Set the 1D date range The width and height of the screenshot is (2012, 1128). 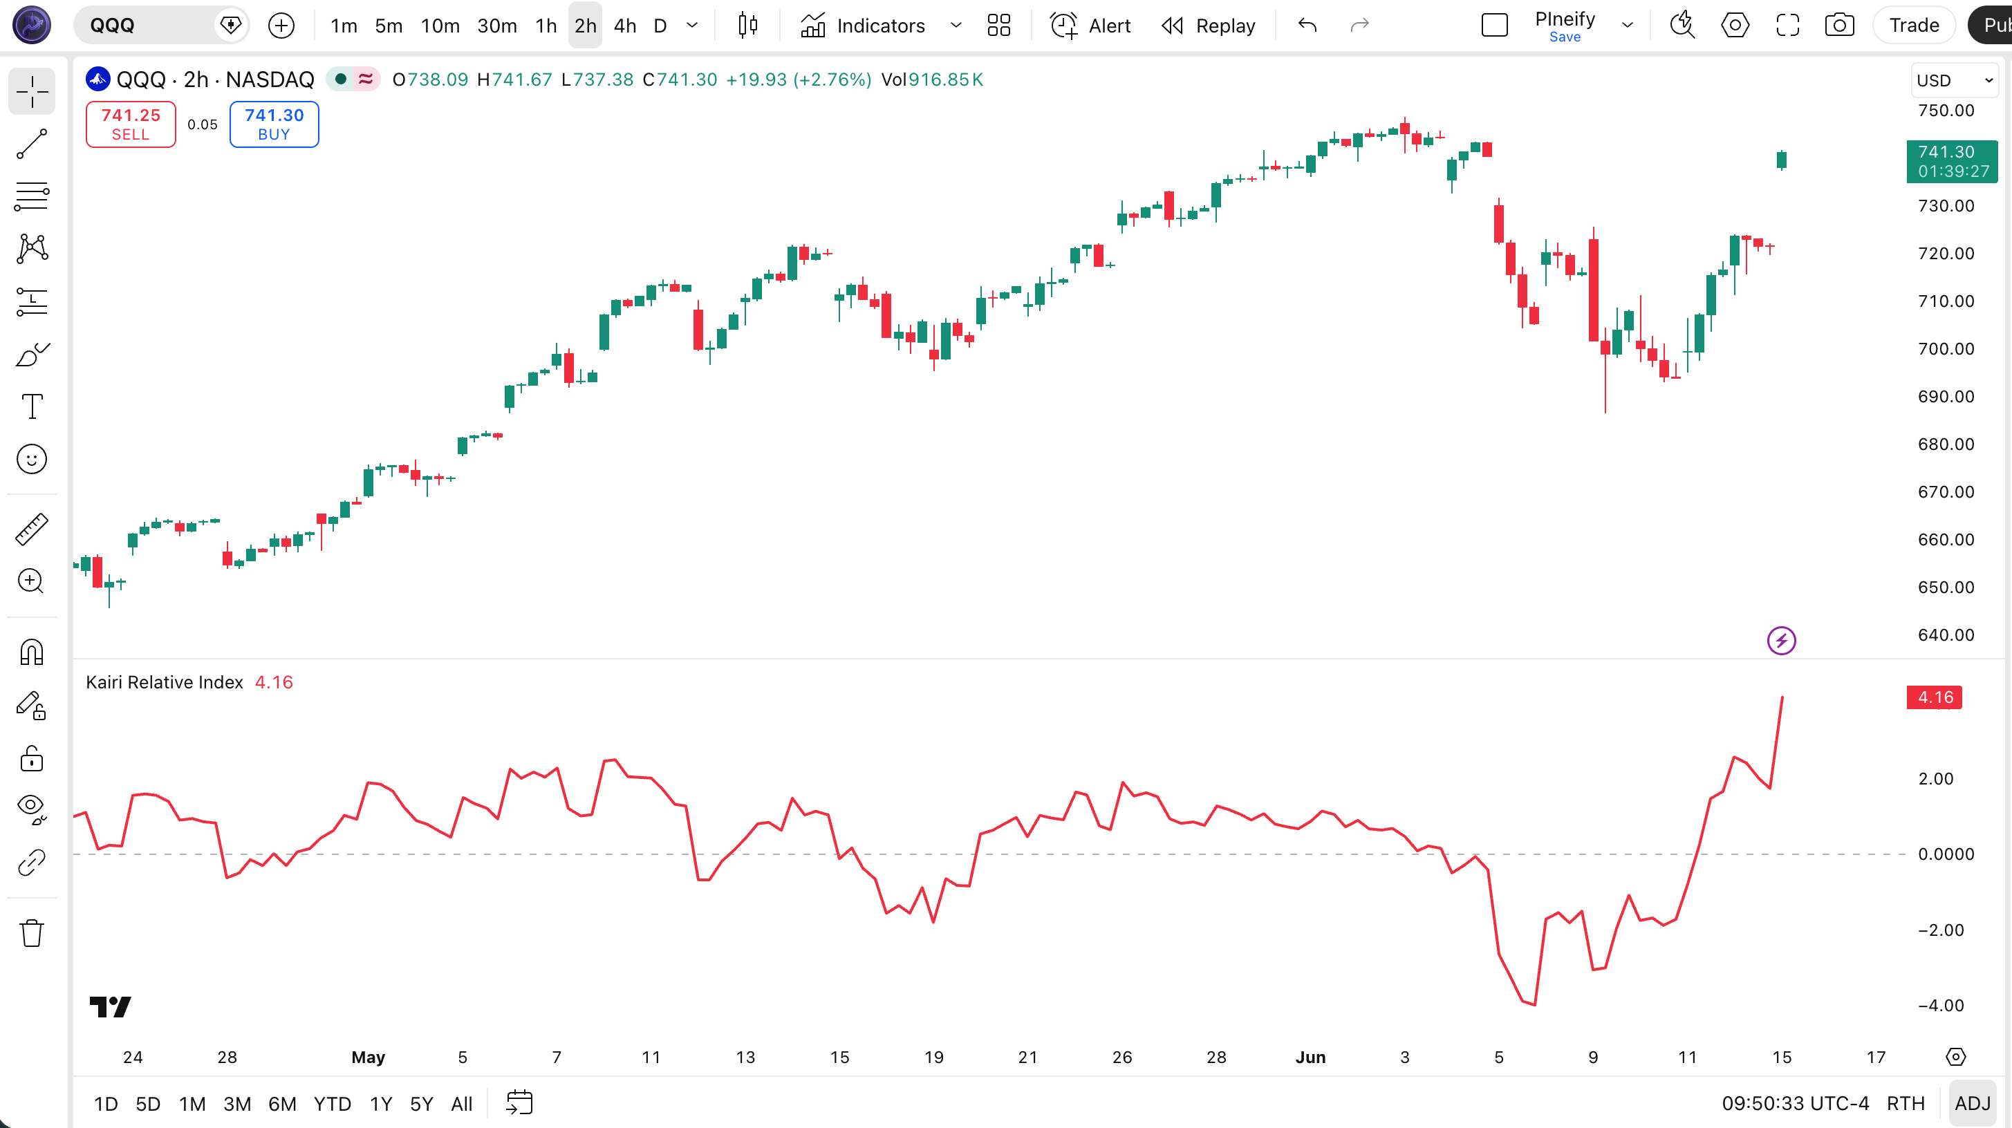[x=106, y=1104]
